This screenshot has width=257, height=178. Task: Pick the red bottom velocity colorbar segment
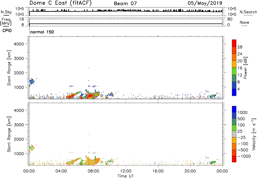tap(234, 159)
